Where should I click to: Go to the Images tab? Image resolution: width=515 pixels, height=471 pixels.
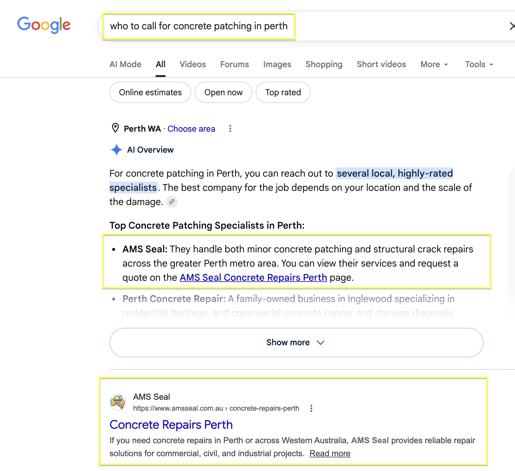277,64
